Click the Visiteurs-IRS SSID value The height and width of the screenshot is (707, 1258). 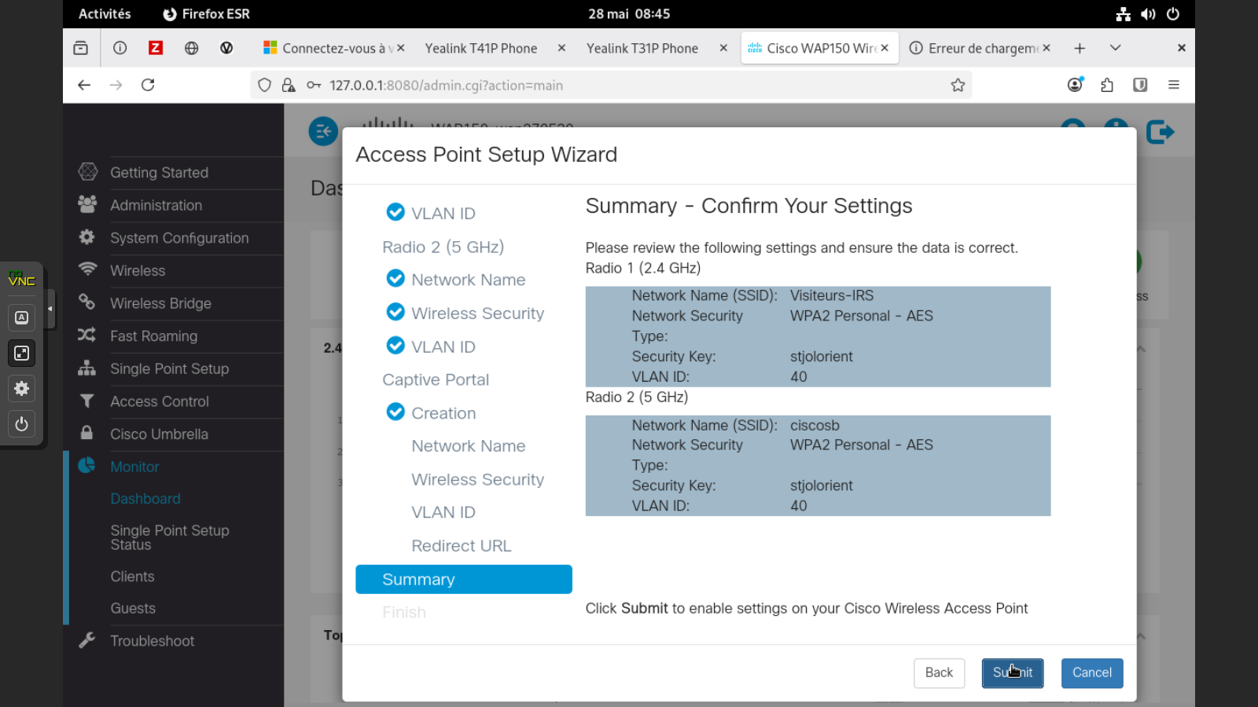pos(832,295)
